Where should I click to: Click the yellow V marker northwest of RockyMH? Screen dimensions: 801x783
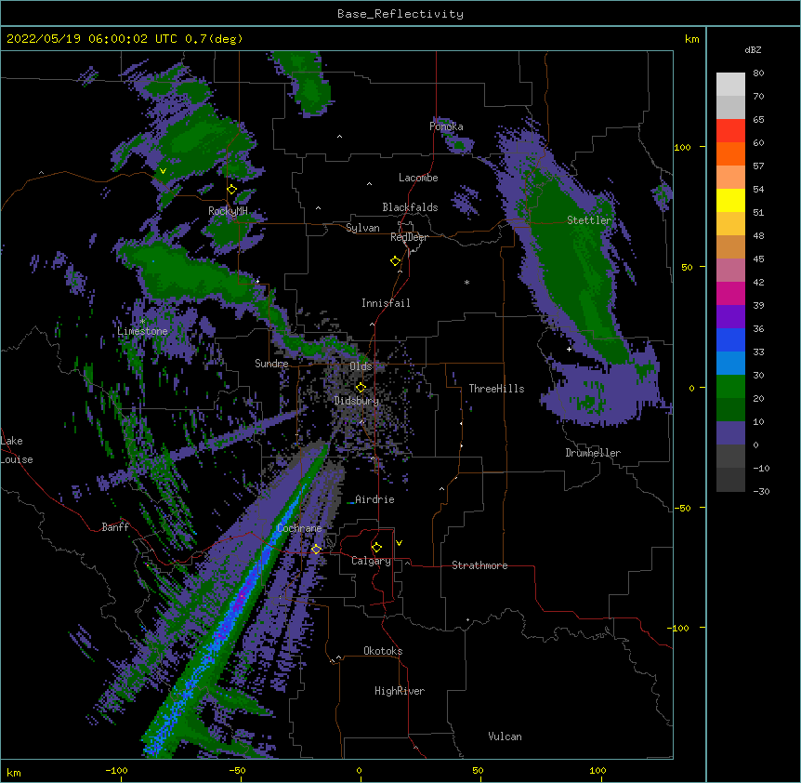click(x=163, y=171)
